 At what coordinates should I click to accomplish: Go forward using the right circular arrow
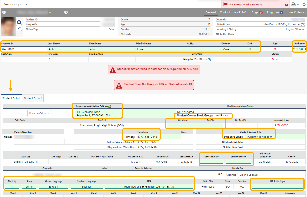pos(65,12)
